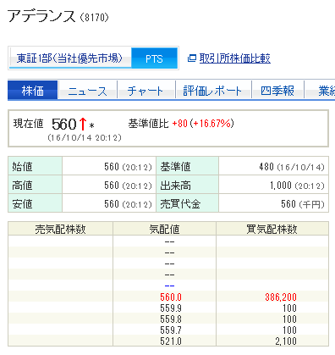
Task: Click the blue -- quote placeholder
Action: pos(169,286)
